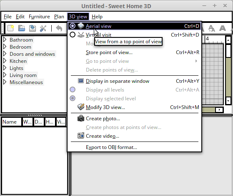Open the Plan menu
Image resolution: width=233 pixels, height=196 pixels.
pos(59,17)
